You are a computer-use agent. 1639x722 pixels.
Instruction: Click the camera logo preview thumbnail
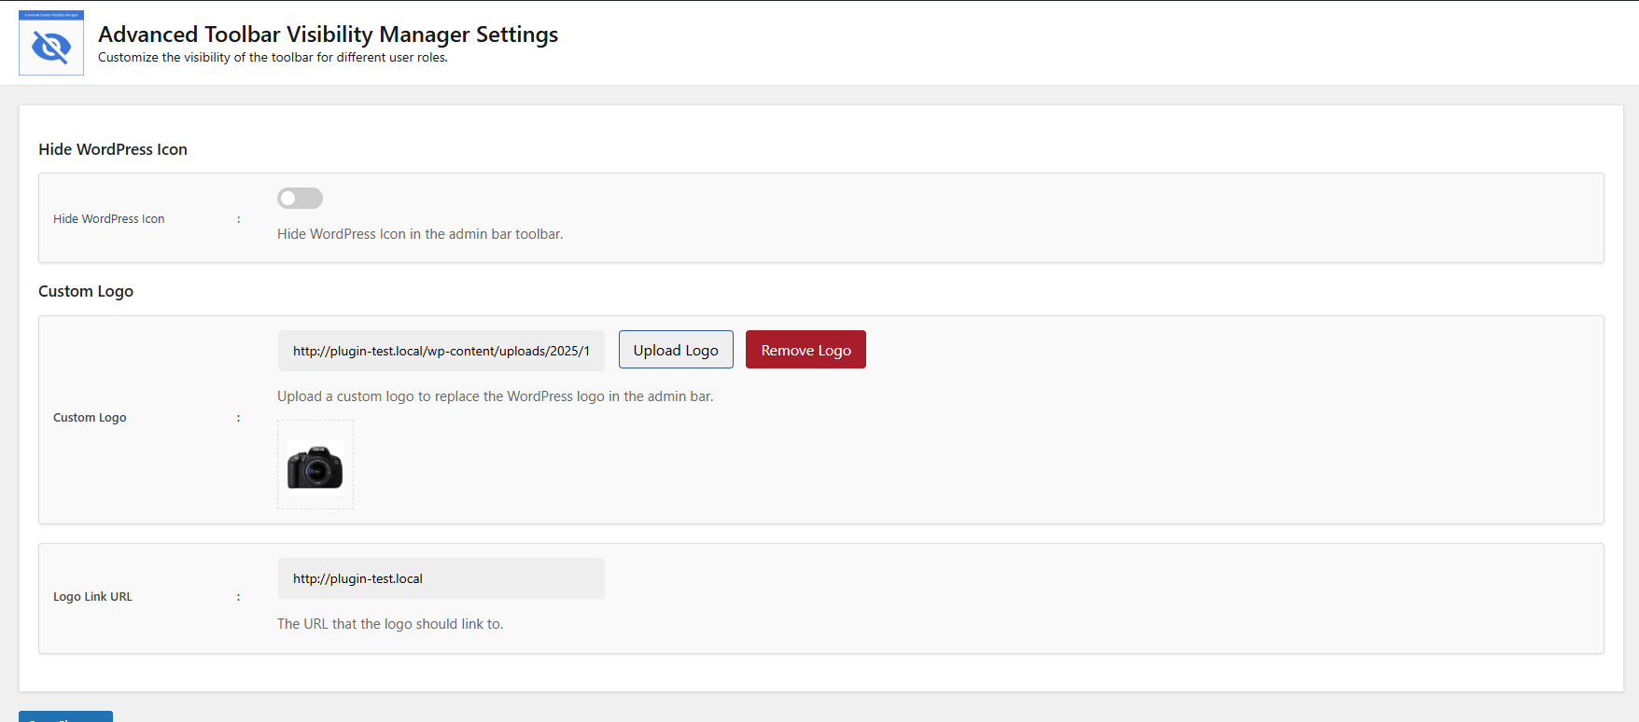tap(315, 465)
